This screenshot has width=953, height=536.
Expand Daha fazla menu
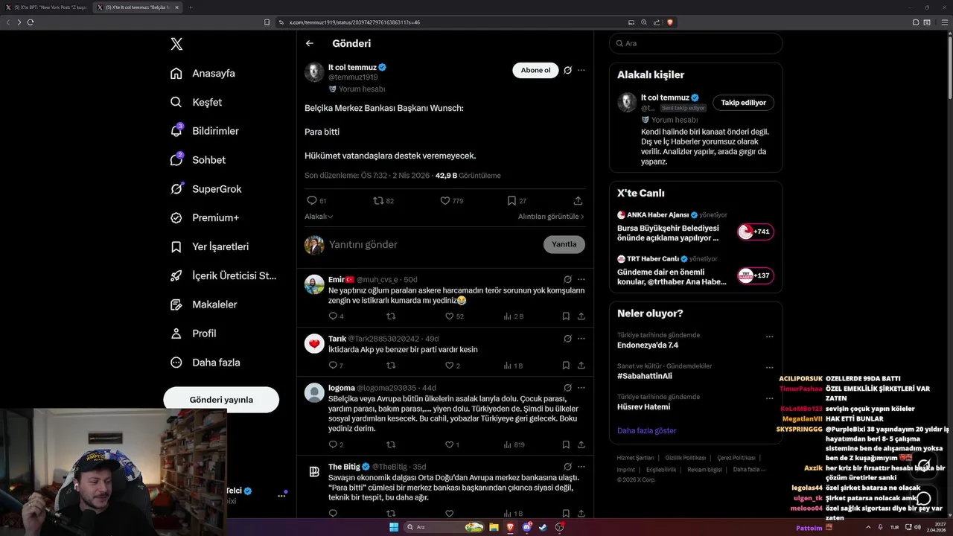[205, 363]
